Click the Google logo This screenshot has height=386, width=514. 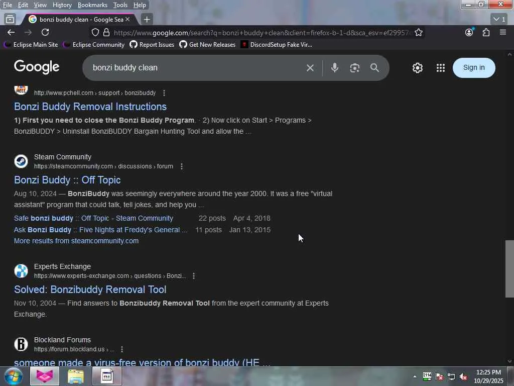coord(37,67)
